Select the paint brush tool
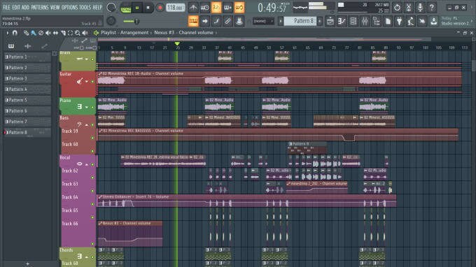The image size is (476, 267). 34,33
